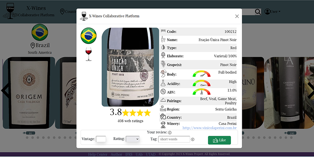Click the X-Wines logo in page header
The height and width of the screenshot is (157, 314).
coord(10,11)
